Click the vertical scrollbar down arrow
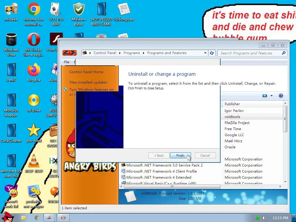The height and width of the screenshot is (222, 296). pos(285,182)
